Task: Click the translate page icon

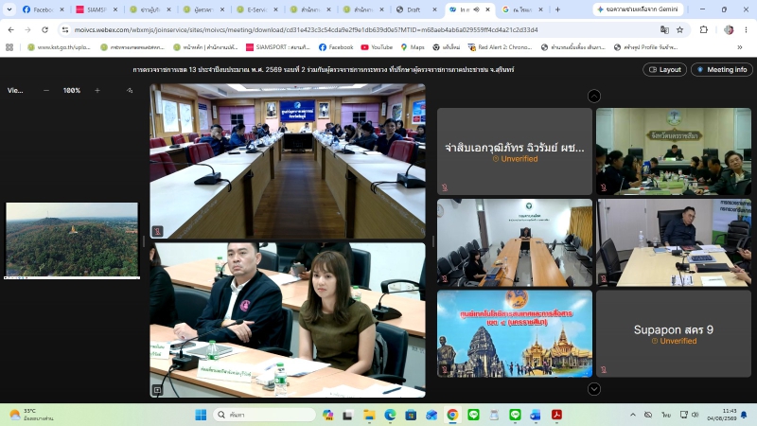Action: pos(664,30)
